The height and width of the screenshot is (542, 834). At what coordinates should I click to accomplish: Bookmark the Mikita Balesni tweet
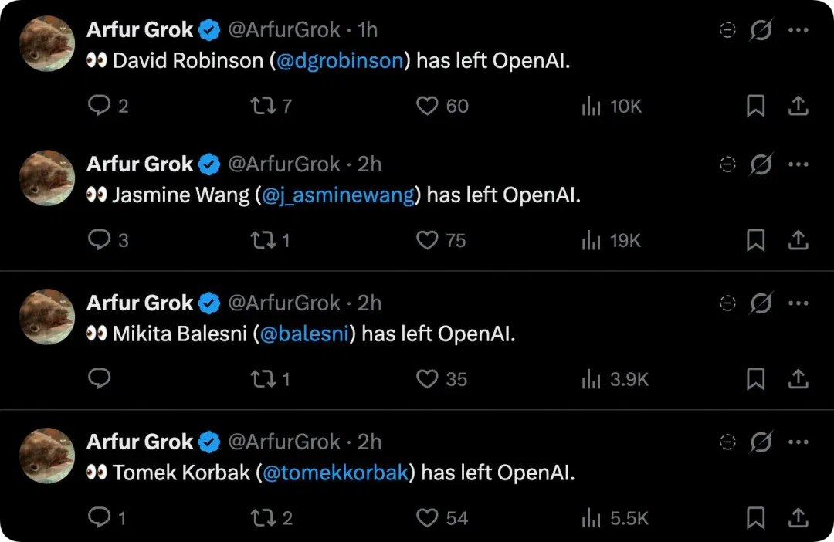coord(755,379)
